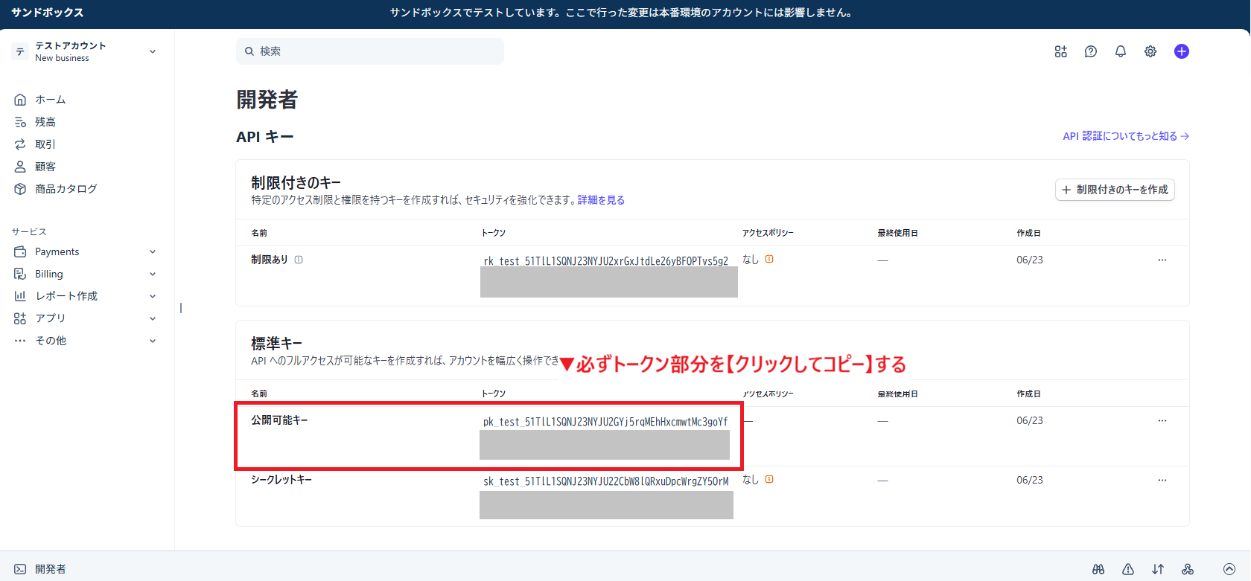Open the テストアカウント account switcher dropdown
Image resolution: width=1251 pixels, height=581 pixels.
click(86, 51)
